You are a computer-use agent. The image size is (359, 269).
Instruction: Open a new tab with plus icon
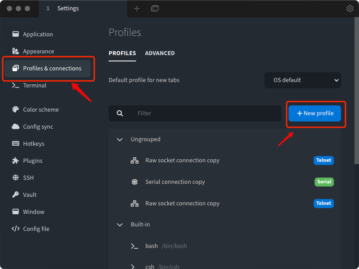point(137,9)
